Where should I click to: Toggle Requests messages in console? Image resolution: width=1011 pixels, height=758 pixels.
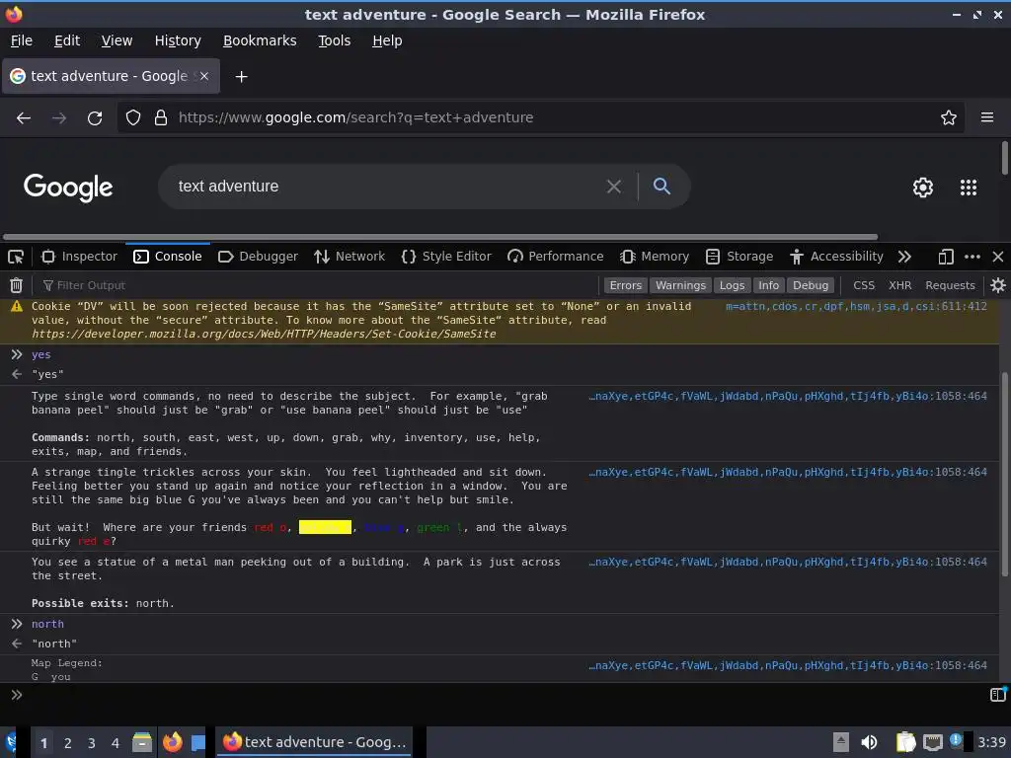point(950,285)
